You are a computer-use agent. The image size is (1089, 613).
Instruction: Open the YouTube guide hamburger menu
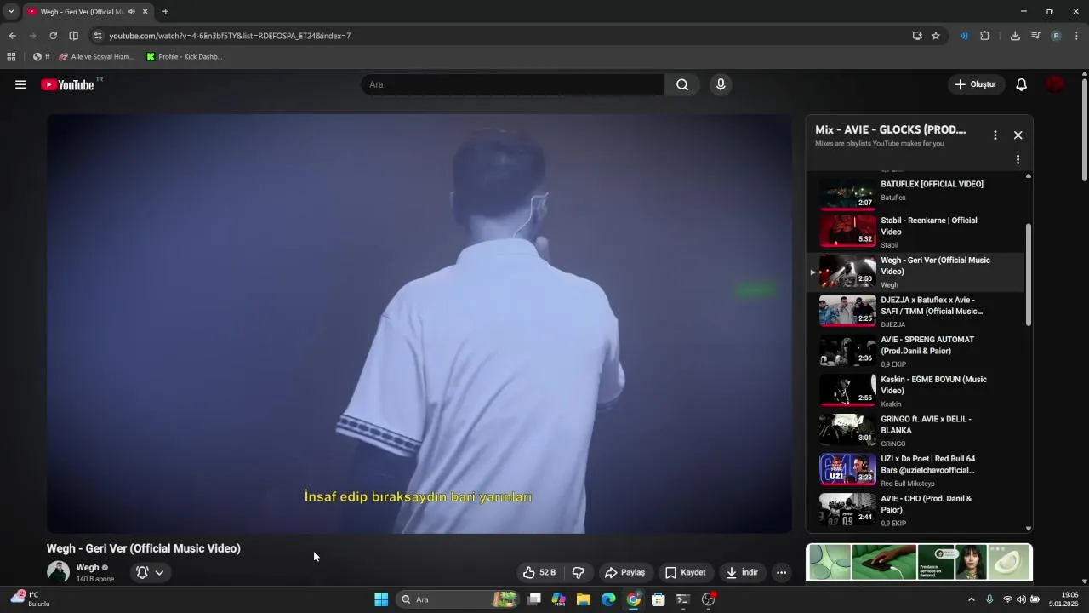20,84
